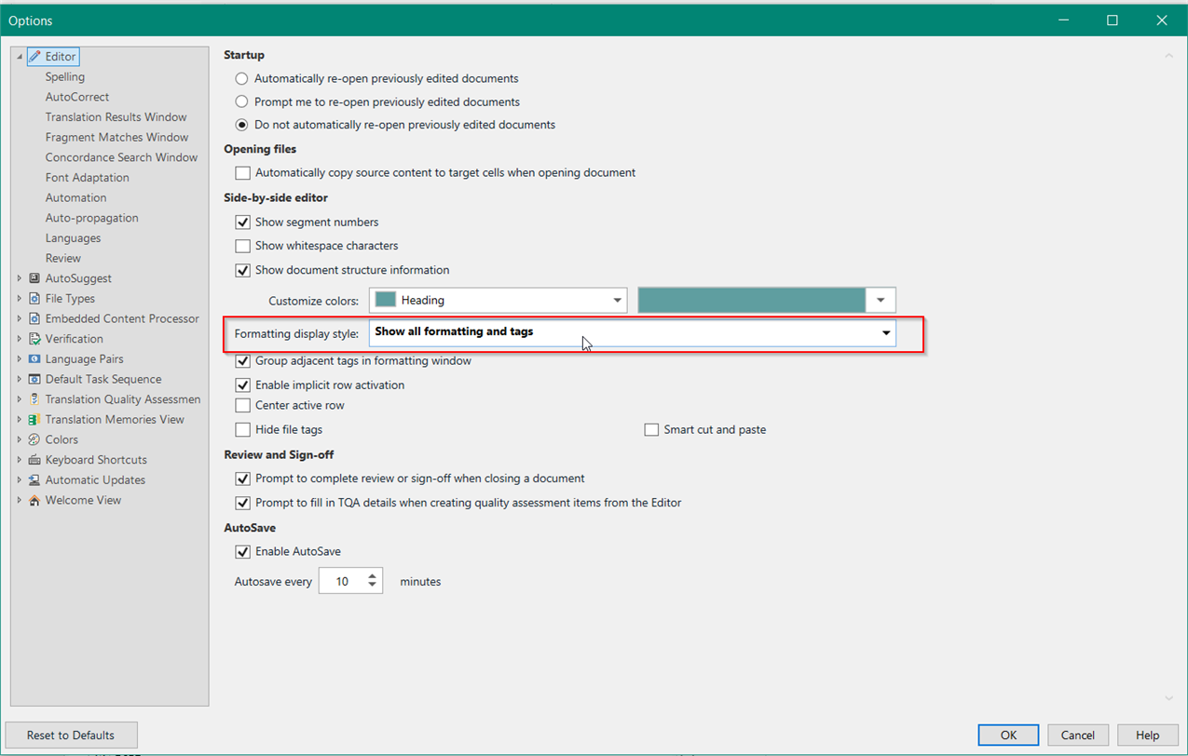Click the Welcome View home icon
This screenshot has height=756, width=1188.
click(x=35, y=500)
